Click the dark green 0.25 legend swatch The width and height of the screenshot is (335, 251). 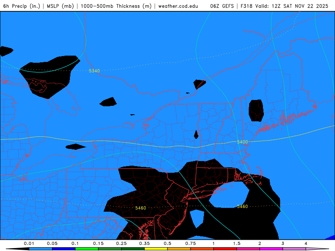tap(133, 249)
